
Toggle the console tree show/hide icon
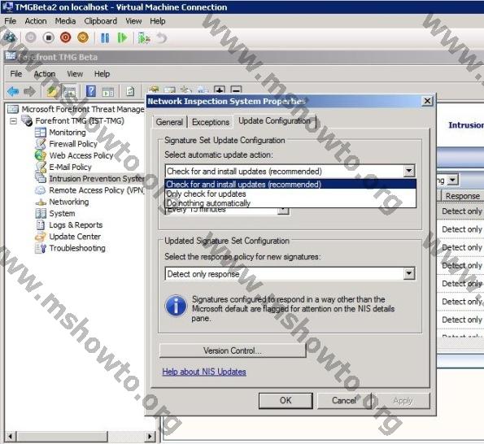(x=70, y=92)
